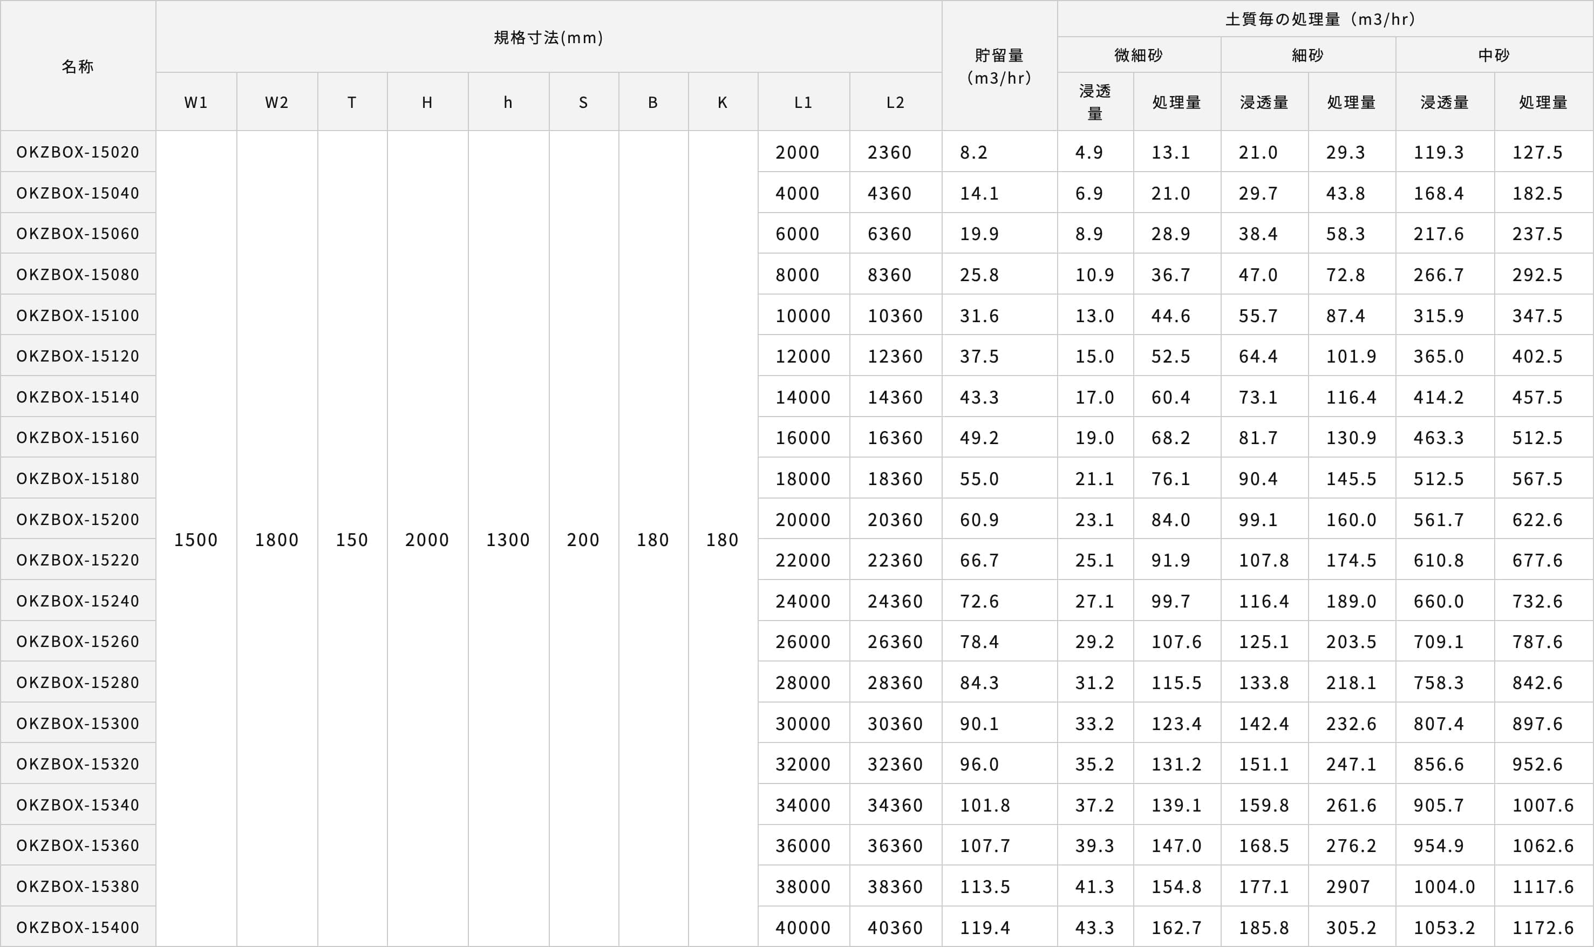Click the T value 150
Viewport: 1594px width, 947px height.
pos(352,540)
